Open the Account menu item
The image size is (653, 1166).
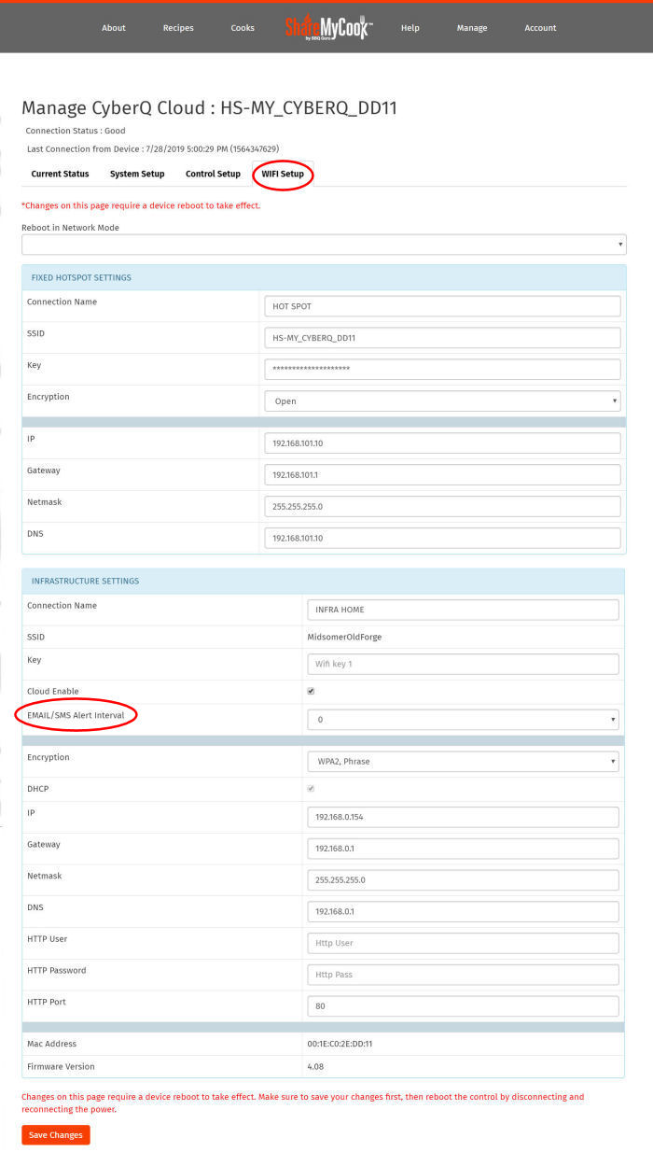540,28
